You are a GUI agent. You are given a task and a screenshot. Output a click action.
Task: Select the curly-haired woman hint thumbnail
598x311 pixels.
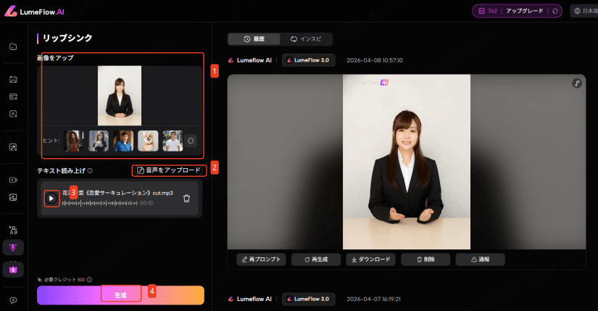point(74,141)
